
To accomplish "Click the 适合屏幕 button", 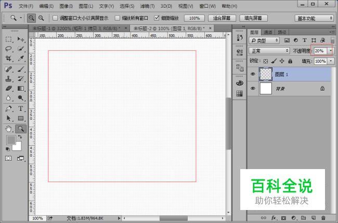I will pyautogui.click(x=222, y=18).
